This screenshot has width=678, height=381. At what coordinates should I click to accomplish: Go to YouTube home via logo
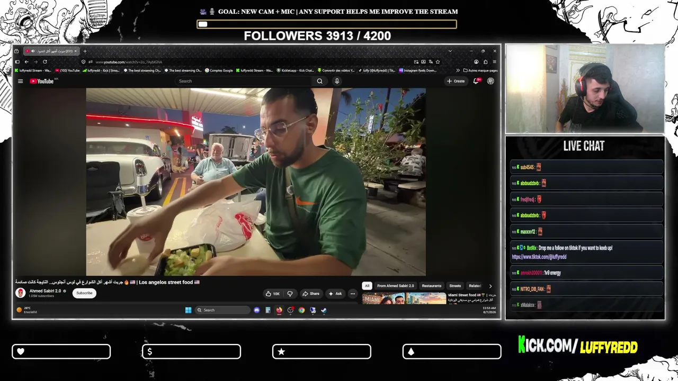(x=42, y=81)
